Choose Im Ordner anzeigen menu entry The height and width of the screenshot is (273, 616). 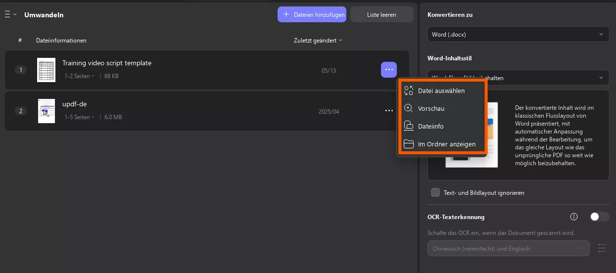point(446,144)
